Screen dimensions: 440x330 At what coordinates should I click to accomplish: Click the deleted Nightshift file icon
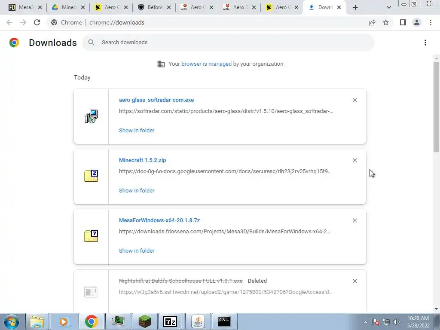pos(91,292)
